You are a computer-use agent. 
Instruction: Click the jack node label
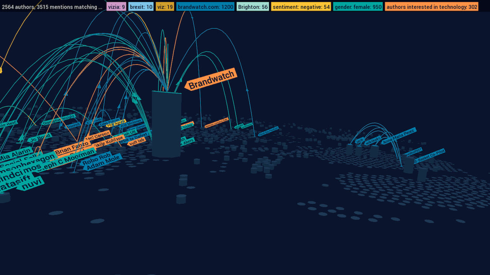point(359,141)
